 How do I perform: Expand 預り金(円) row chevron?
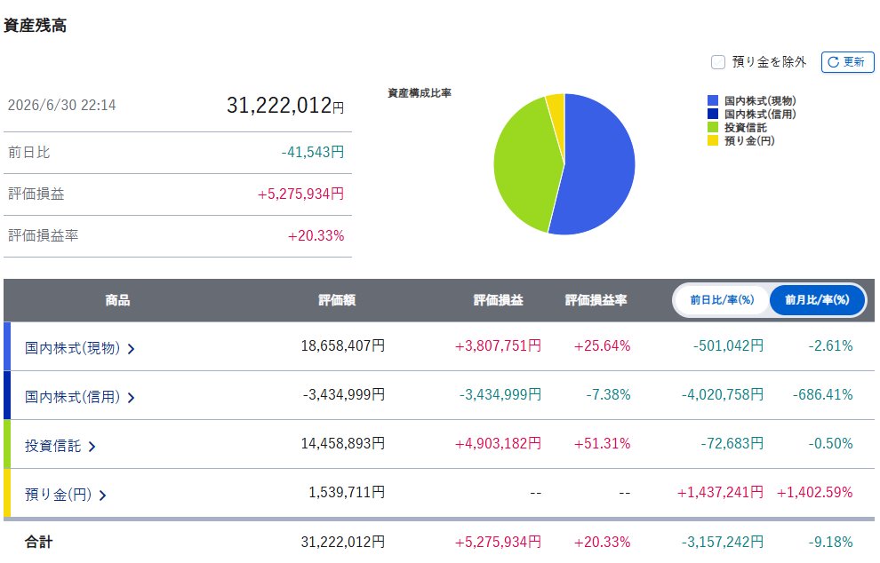pyautogui.click(x=103, y=496)
